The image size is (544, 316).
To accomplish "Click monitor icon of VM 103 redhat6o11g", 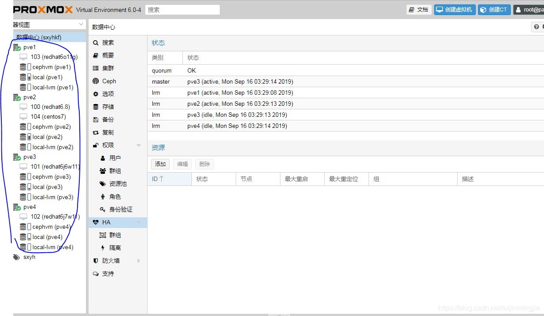I will point(23,57).
